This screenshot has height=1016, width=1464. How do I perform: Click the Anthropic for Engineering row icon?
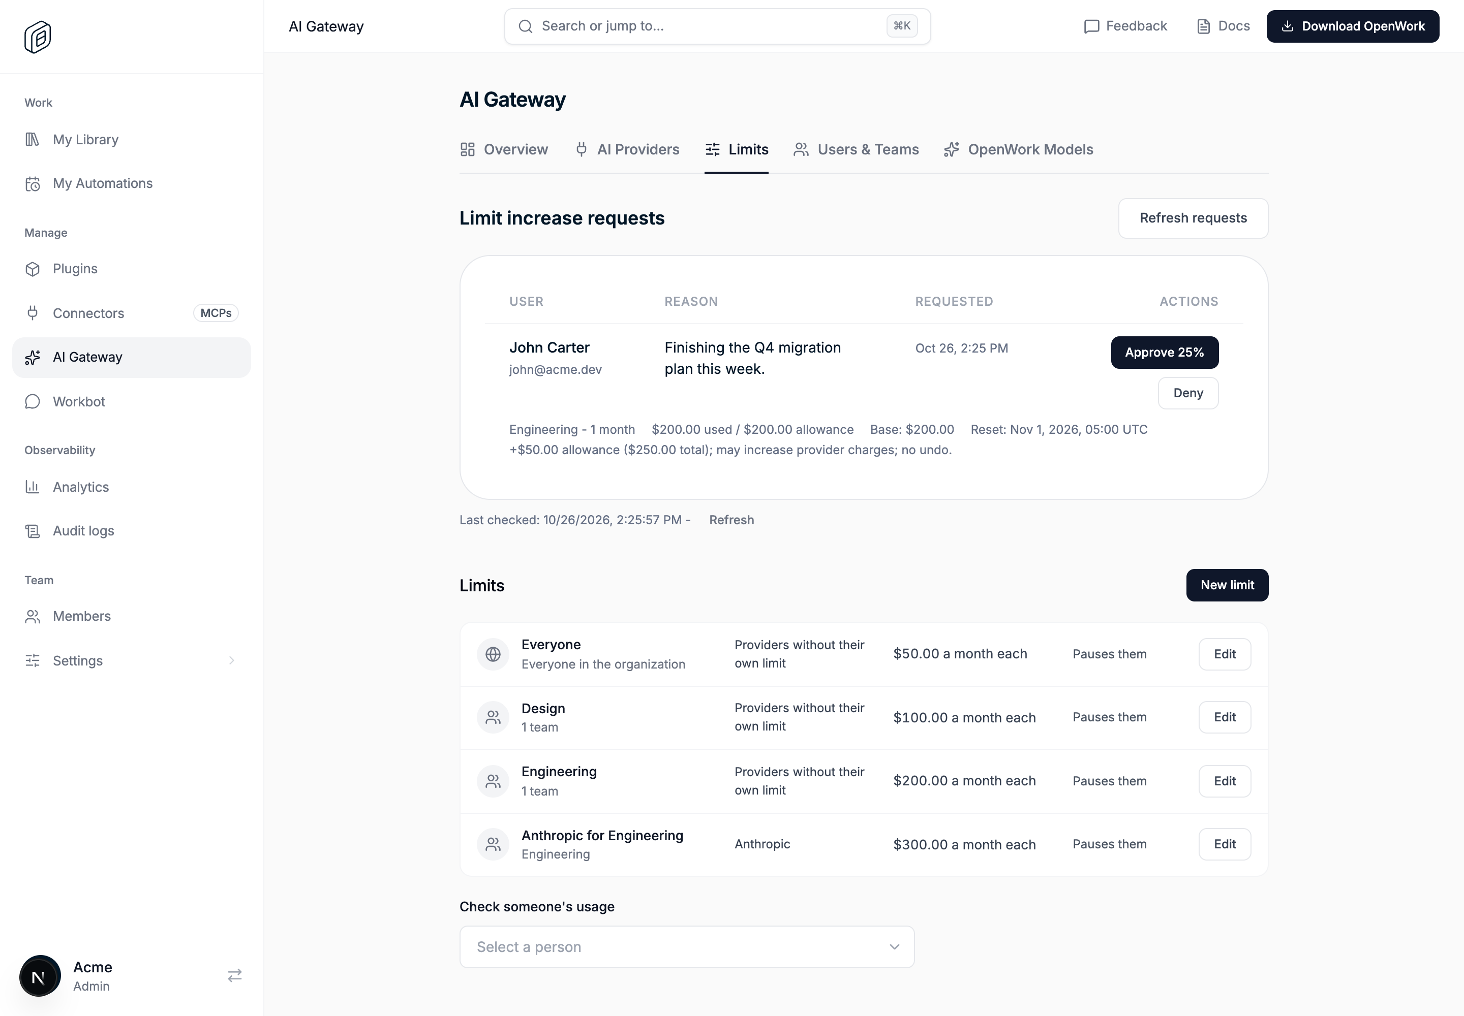coord(493,845)
